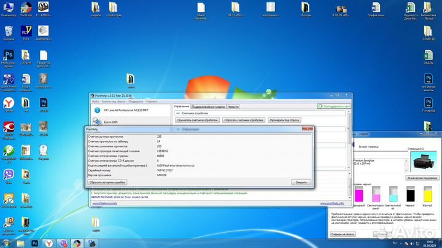Open the Word document desktop icon
This screenshot has height=248, width=442.
point(26,83)
